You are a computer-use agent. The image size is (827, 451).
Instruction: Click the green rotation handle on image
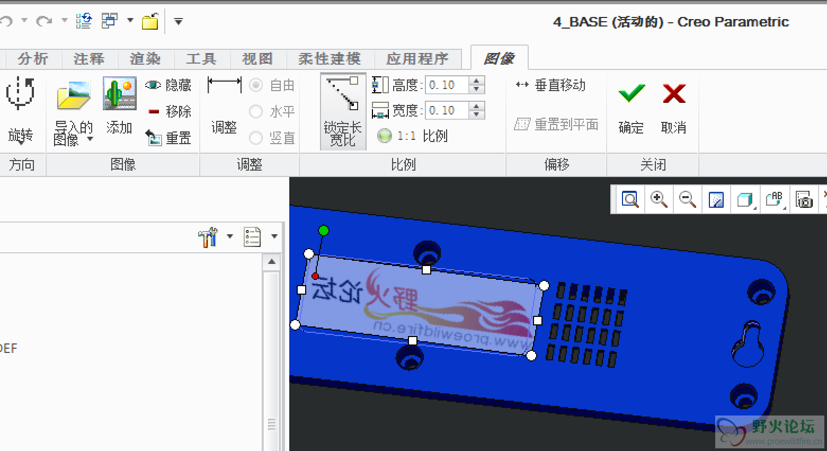click(x=324, y=230)
